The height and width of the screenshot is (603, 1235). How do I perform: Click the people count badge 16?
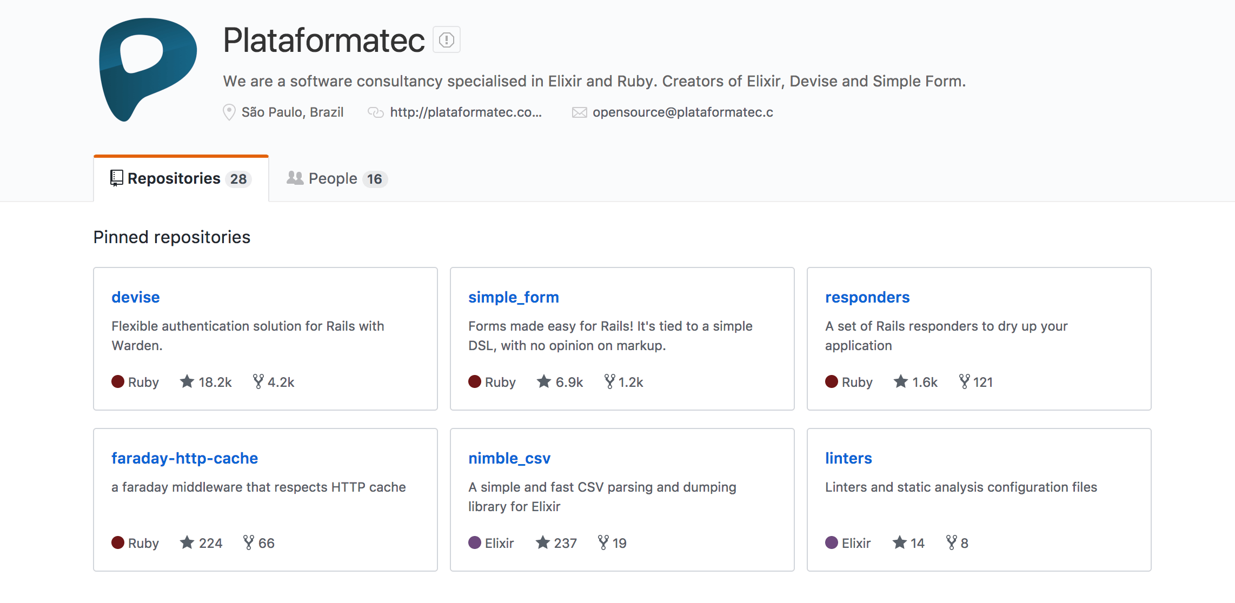(375, 179)
